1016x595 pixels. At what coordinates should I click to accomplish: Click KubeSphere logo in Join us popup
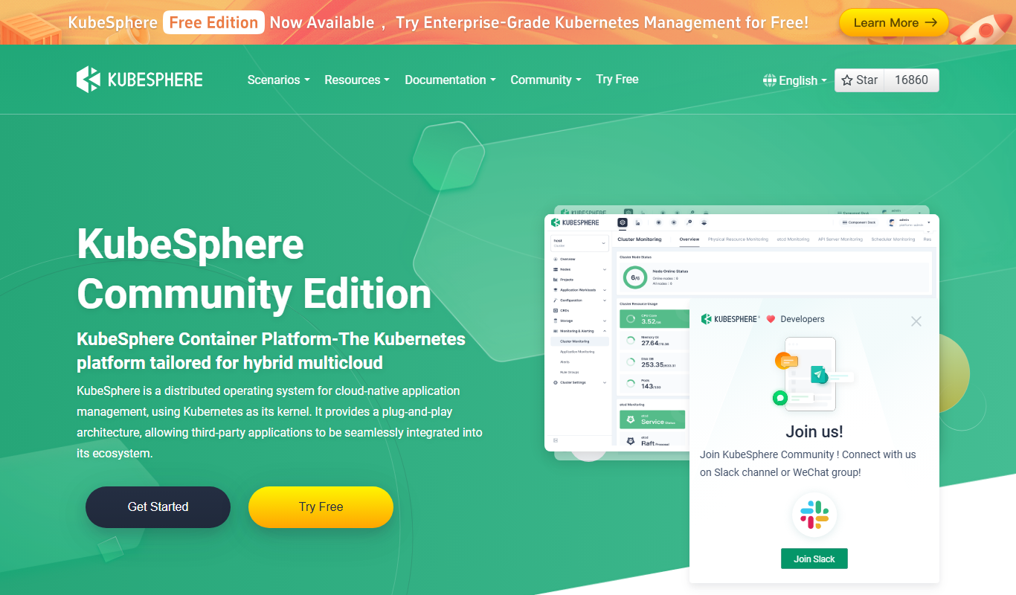click(x=729, y=319)
